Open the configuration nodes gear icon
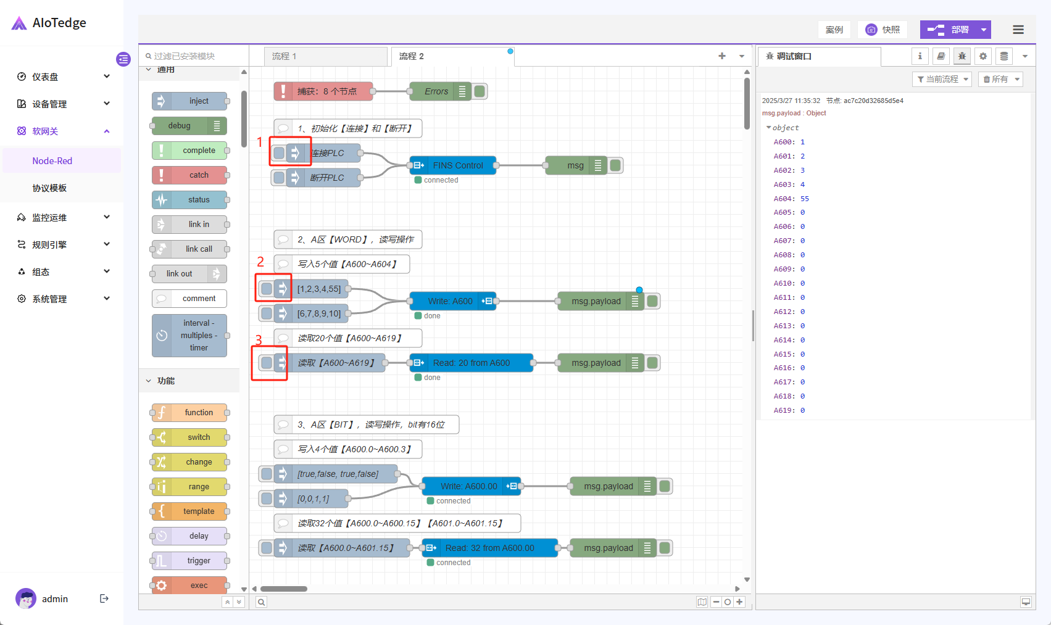1051x625 pixels. tap(982, 56)
